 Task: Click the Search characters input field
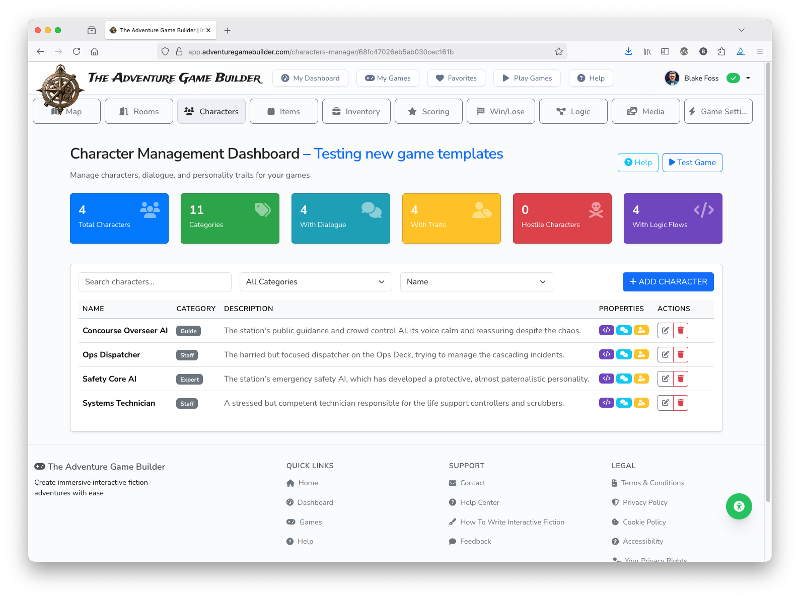155,282
